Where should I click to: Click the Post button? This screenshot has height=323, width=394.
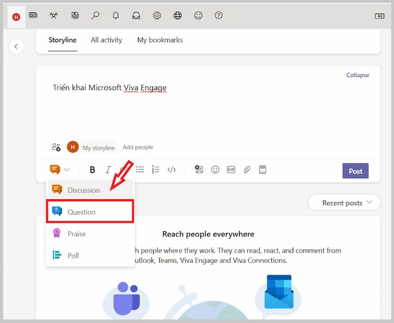356,171
